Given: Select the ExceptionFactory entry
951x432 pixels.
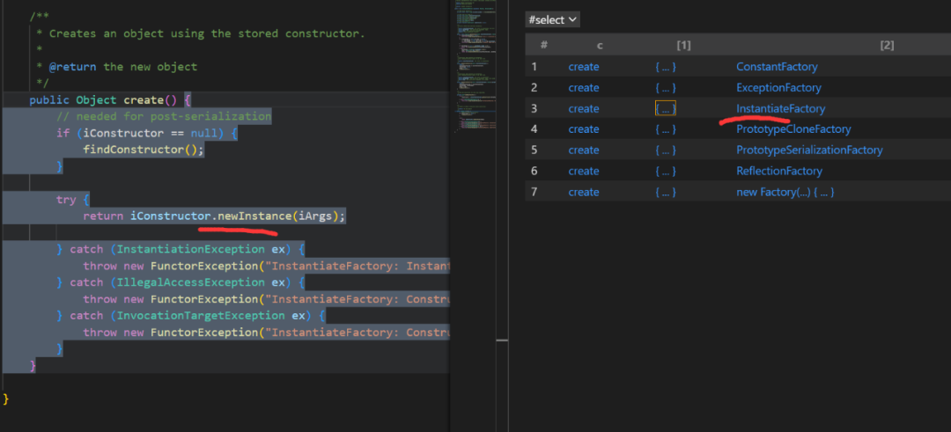Looking at the screenshot, I should click(778, 88).
